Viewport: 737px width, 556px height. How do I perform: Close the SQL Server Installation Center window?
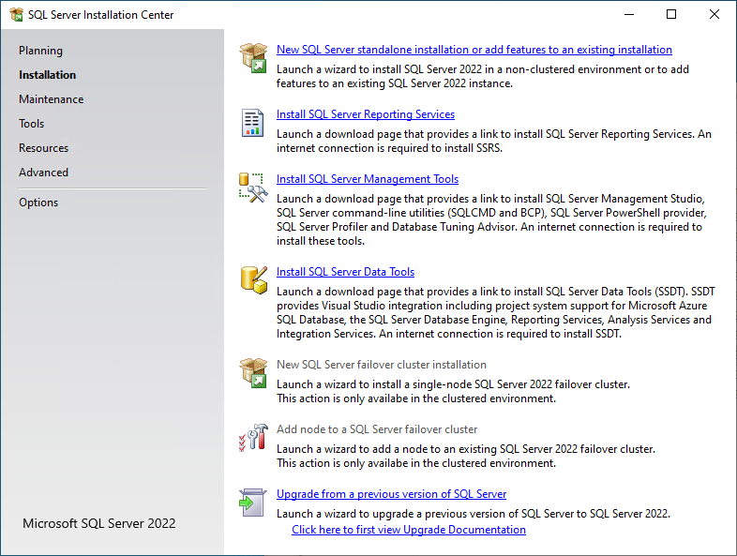pyautogui.click(x=714, y=15)
